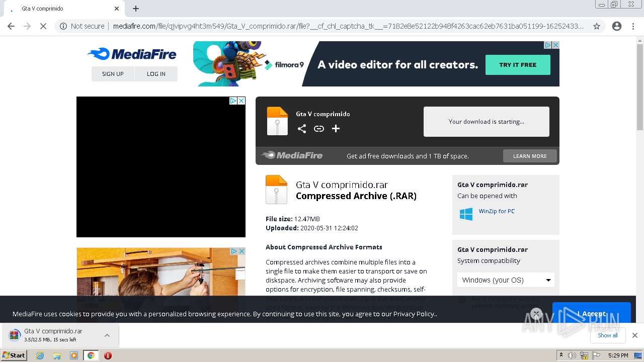Click I Accept on cookie banner
The image size is (644, 362).
[x=592, y=314]
